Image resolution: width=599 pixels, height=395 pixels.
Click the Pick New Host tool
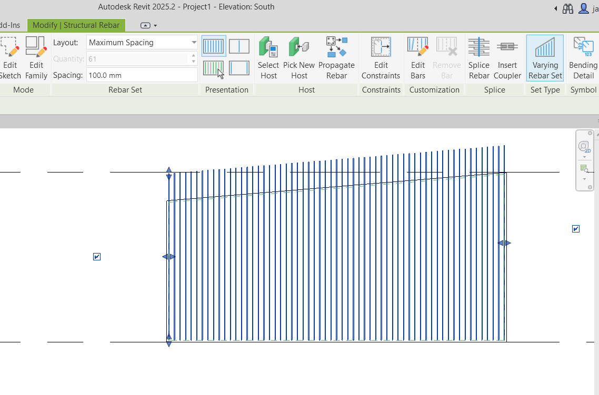[x=299, y=58]
